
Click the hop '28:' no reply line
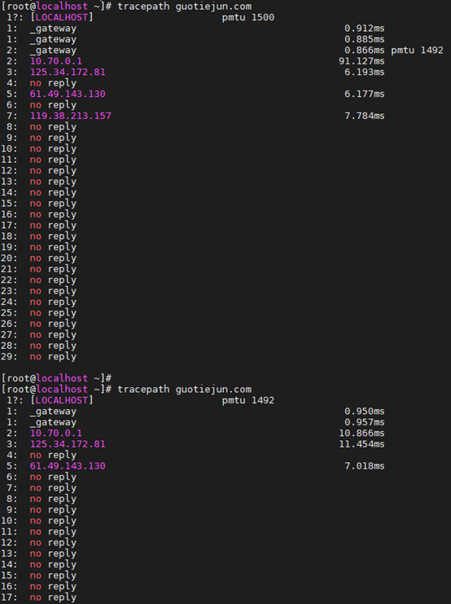pyautogui.click(x=38, y=346)
